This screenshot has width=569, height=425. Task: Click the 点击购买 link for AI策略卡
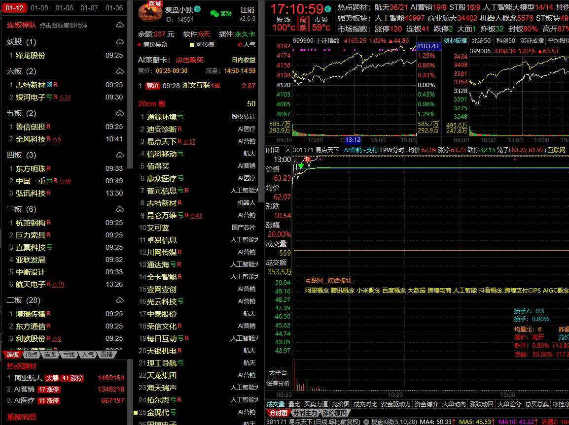(189, 60)
